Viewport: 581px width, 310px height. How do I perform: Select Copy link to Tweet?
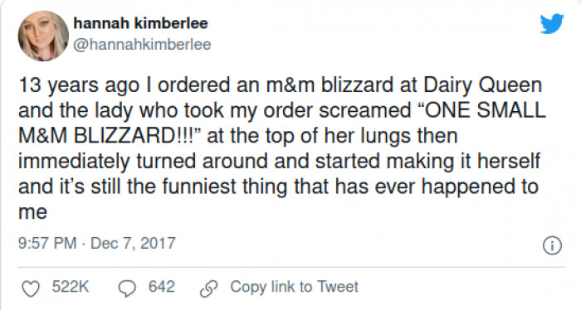click(294, 287)
